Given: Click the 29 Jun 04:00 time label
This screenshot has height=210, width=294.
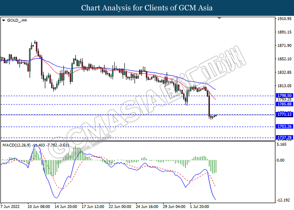Looking at the screenshot, I should coord(174,207).
